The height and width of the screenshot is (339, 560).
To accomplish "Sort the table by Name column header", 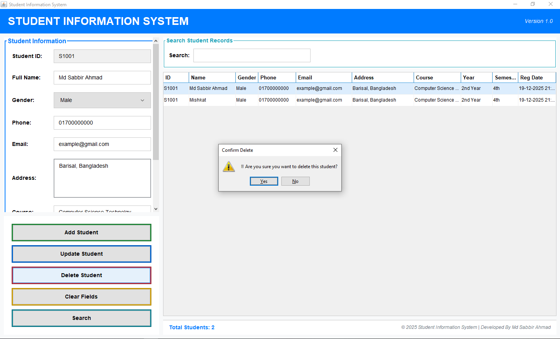I will pyautogui.click(x=212, y=77).
